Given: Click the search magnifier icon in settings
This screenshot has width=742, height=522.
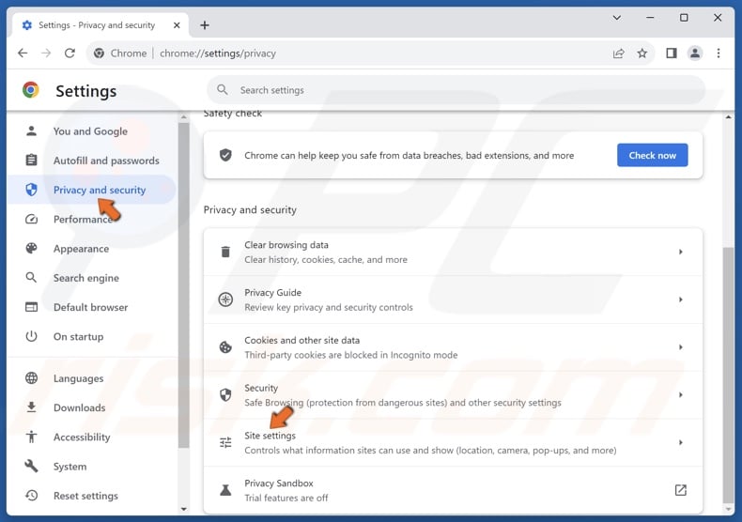Looking at the screenshot, I should (222, 89).
